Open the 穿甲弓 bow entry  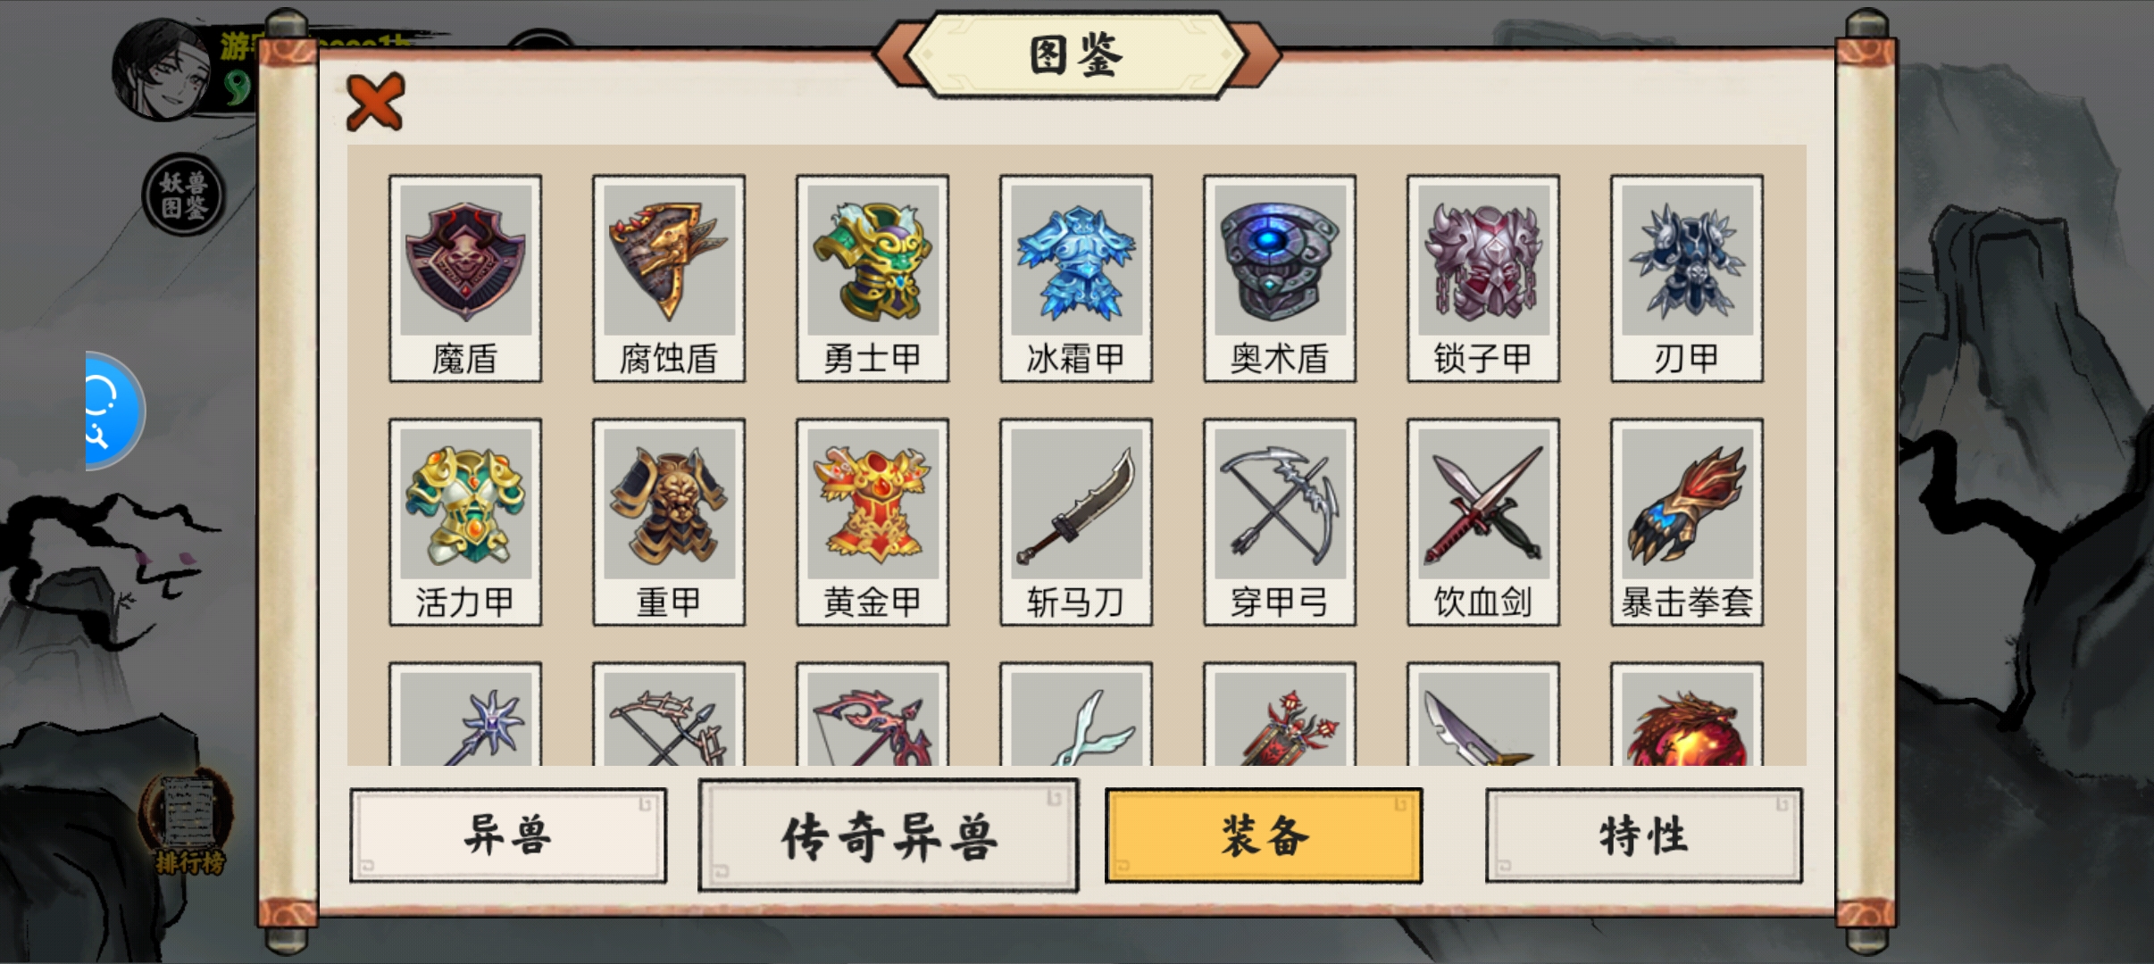coord(1280,522)
